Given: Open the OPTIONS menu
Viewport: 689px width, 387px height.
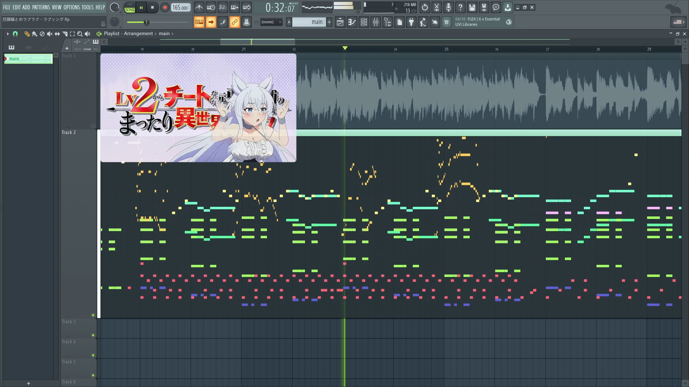Looking at the screenshot, I should 72,7.
